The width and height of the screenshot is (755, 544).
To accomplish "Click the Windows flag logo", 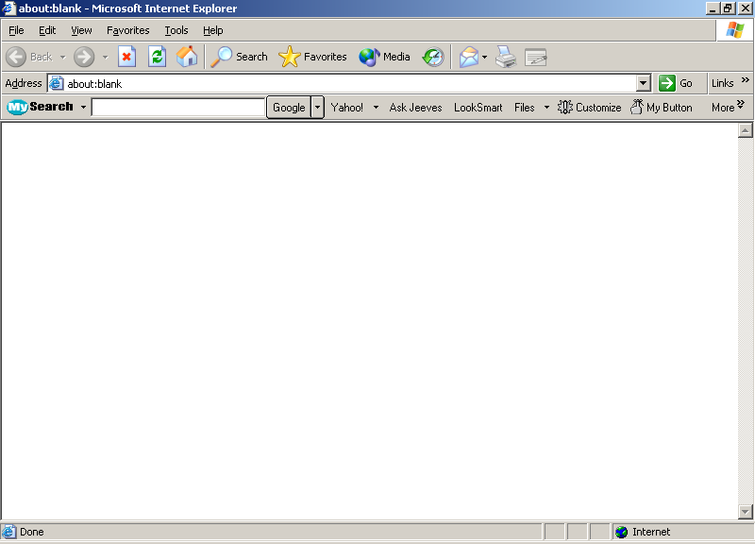I will pyautogui.click(x=735, y=30).
